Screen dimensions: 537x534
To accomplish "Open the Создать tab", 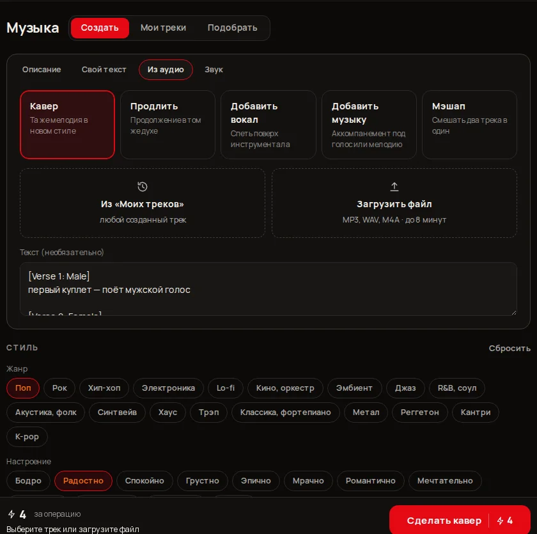I will tap(100, 27).
